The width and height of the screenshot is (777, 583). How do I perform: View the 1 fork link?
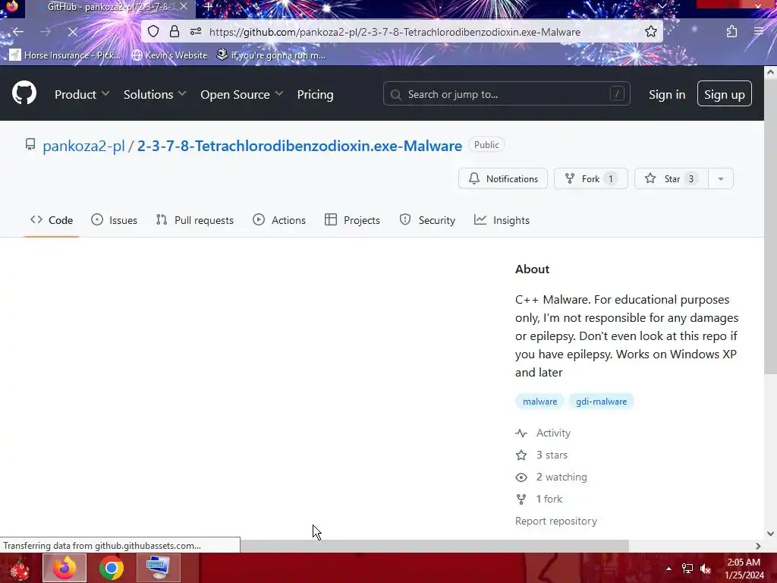539,499
